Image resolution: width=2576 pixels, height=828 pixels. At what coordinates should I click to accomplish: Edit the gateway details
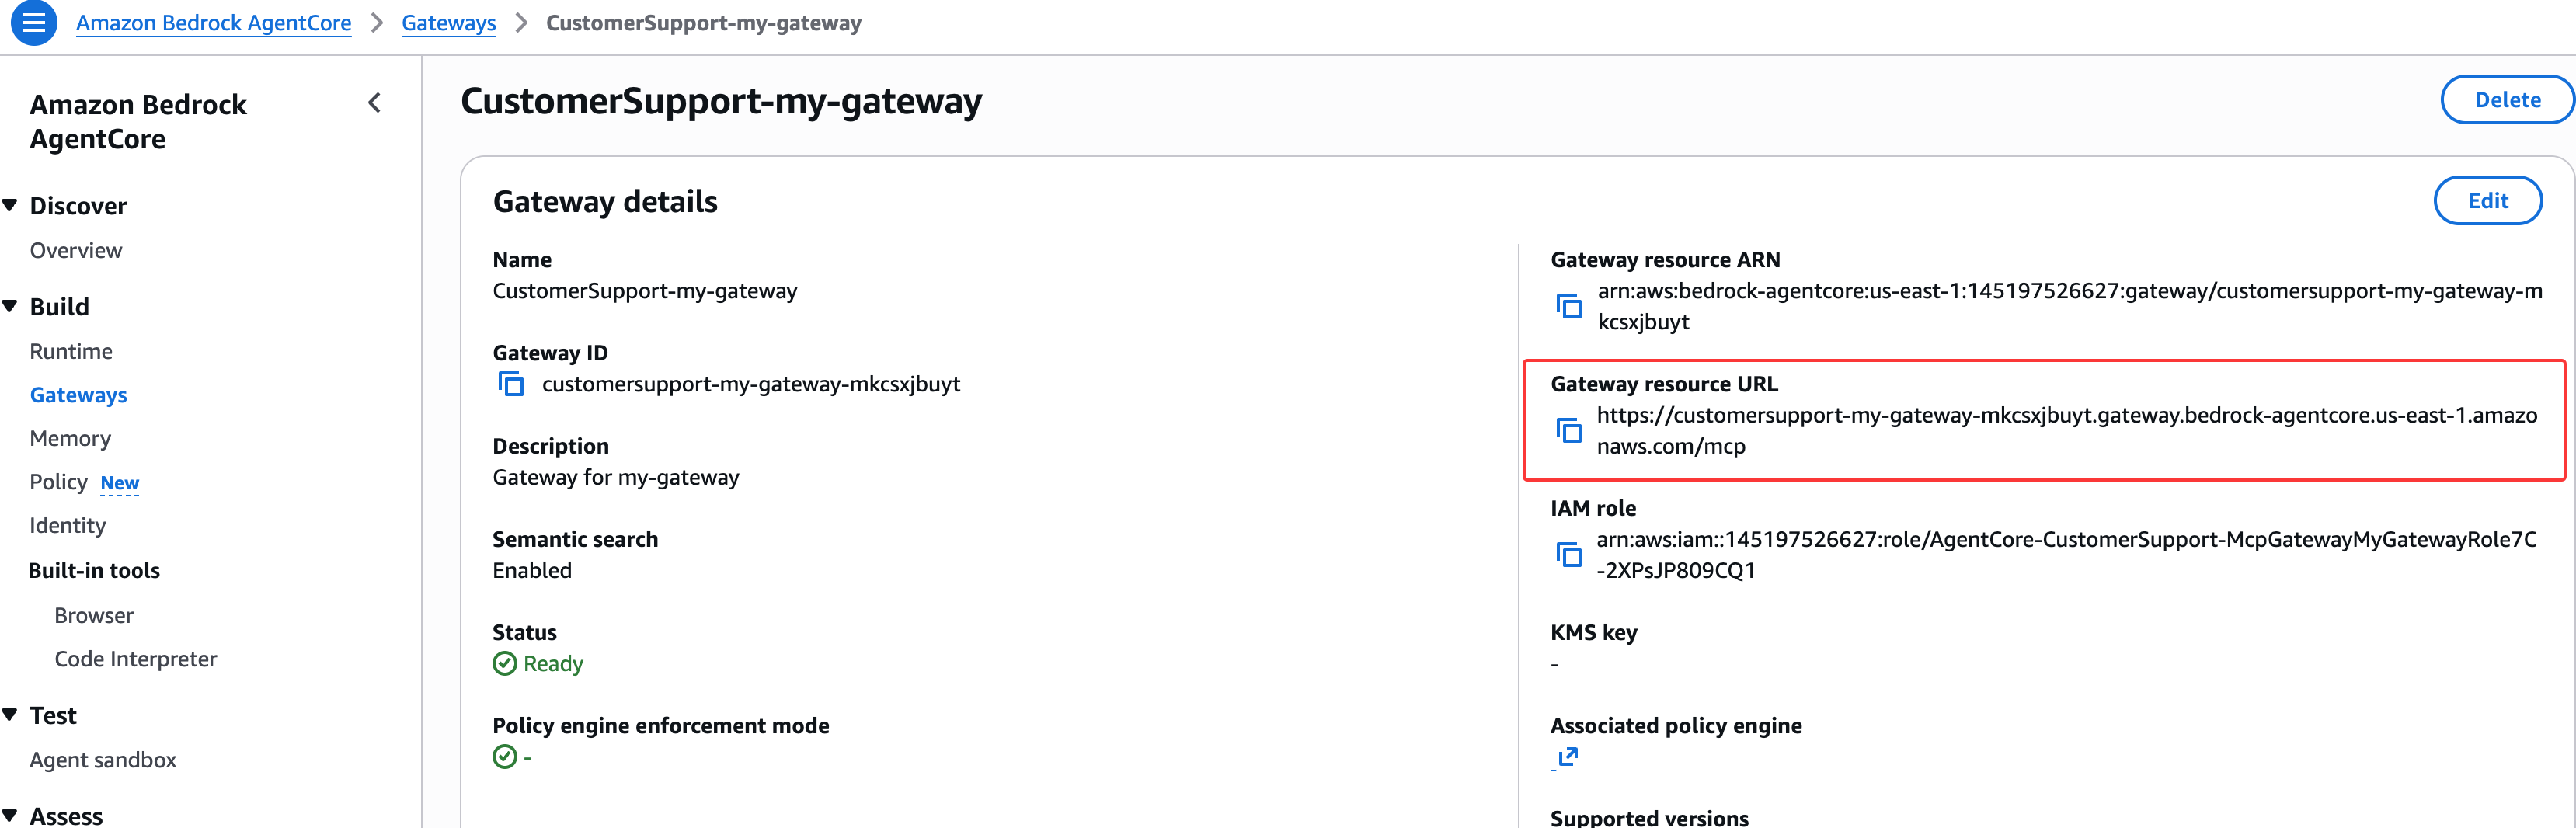pyautogui.click(x=2487, y=201)
